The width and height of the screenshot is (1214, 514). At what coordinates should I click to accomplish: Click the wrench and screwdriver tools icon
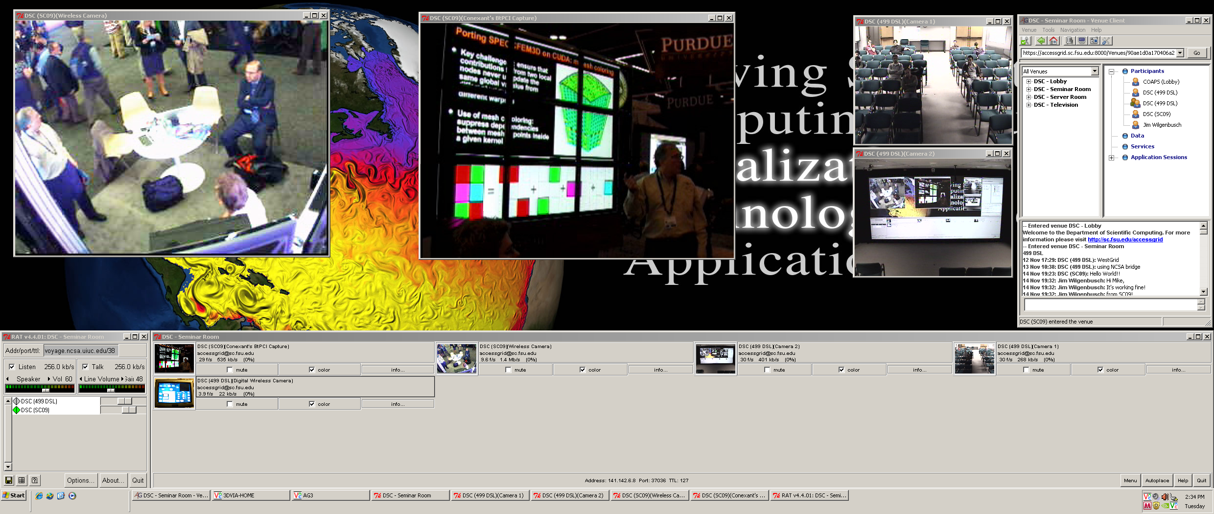point(1107,41)
